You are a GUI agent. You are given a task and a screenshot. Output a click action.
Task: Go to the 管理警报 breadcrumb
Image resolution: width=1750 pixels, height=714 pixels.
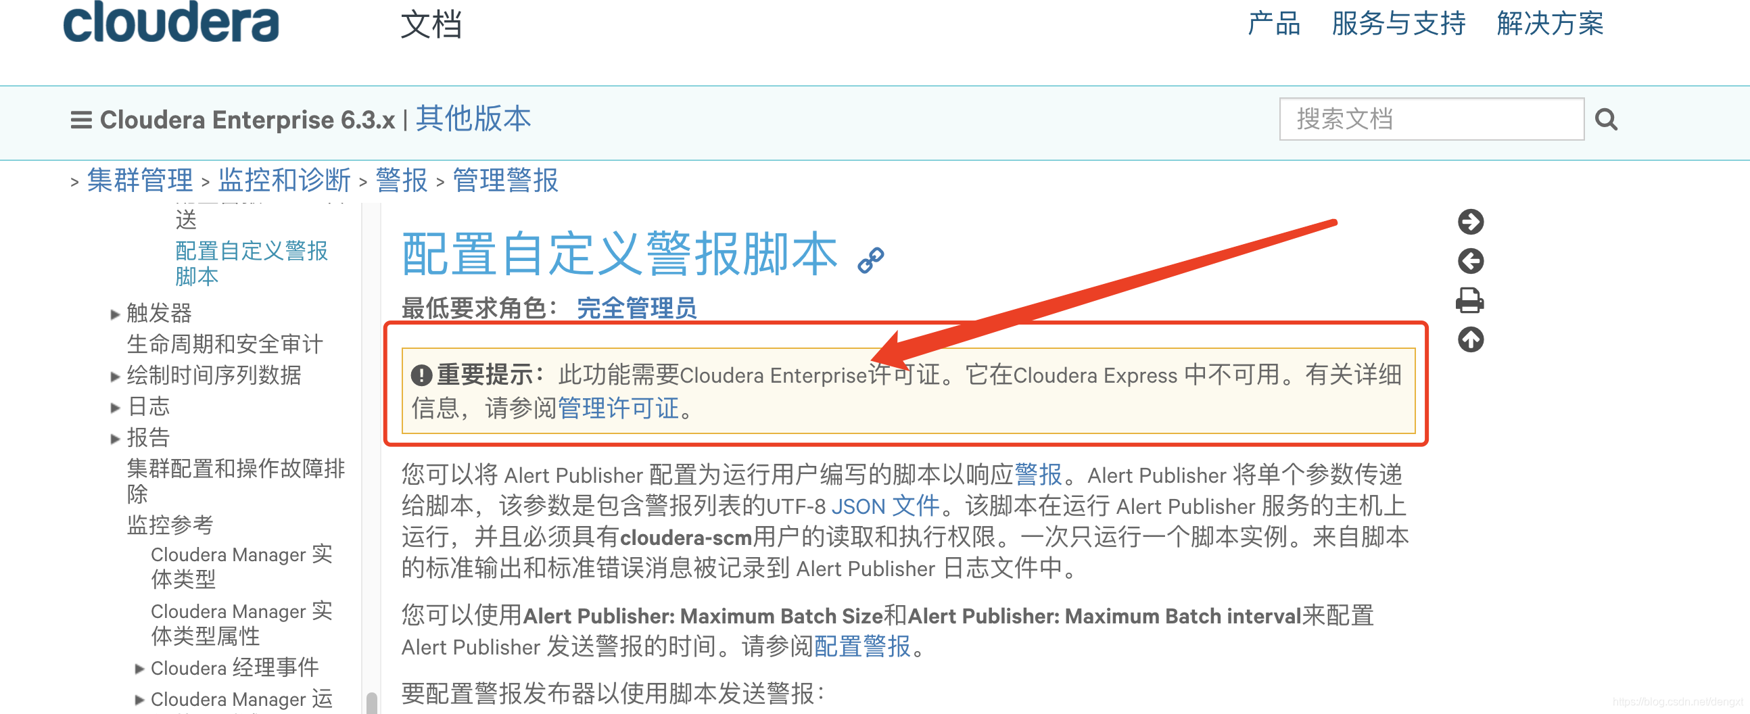click(505, 180)
